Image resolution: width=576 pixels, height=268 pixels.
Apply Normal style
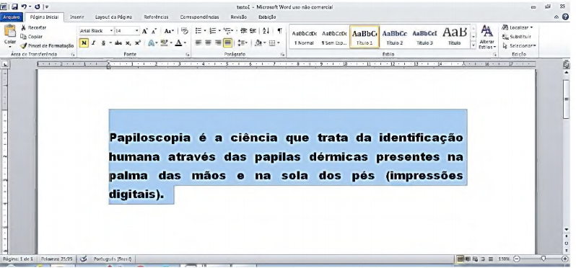tap(304, 37)
